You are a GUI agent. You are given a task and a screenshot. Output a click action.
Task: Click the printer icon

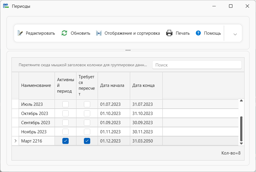[x=169, y=33]
